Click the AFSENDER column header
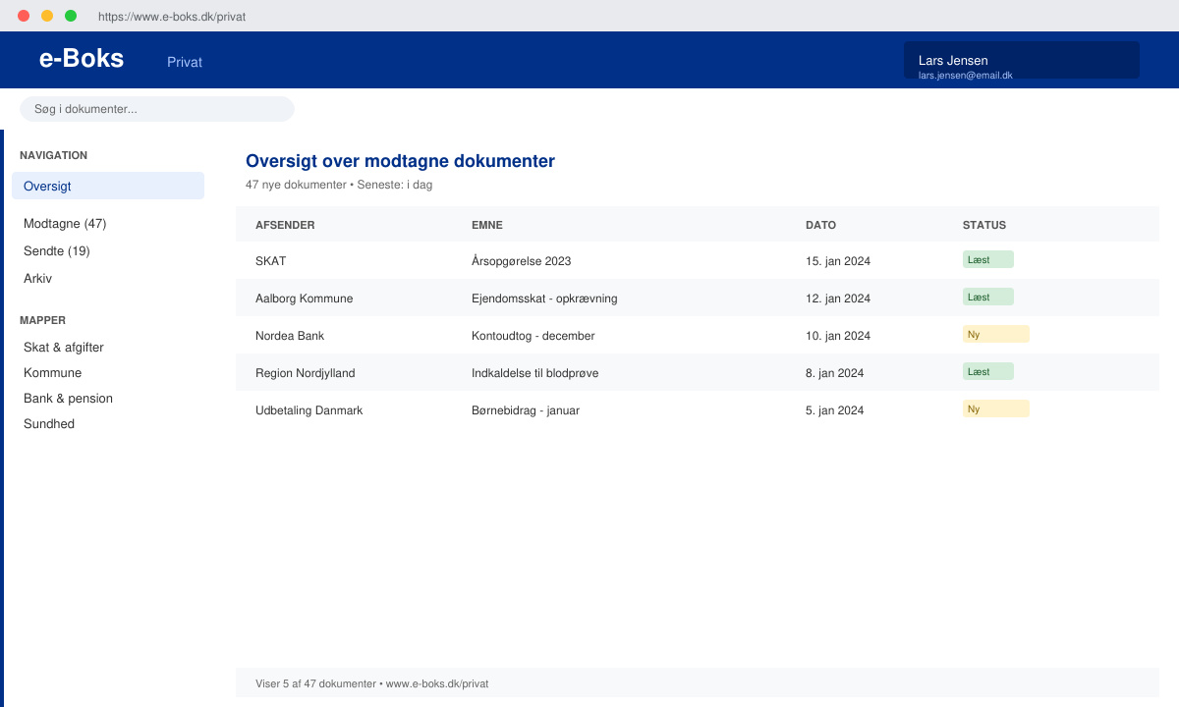The height and width of the screenshot is (707, 1179). click(285, 225)
